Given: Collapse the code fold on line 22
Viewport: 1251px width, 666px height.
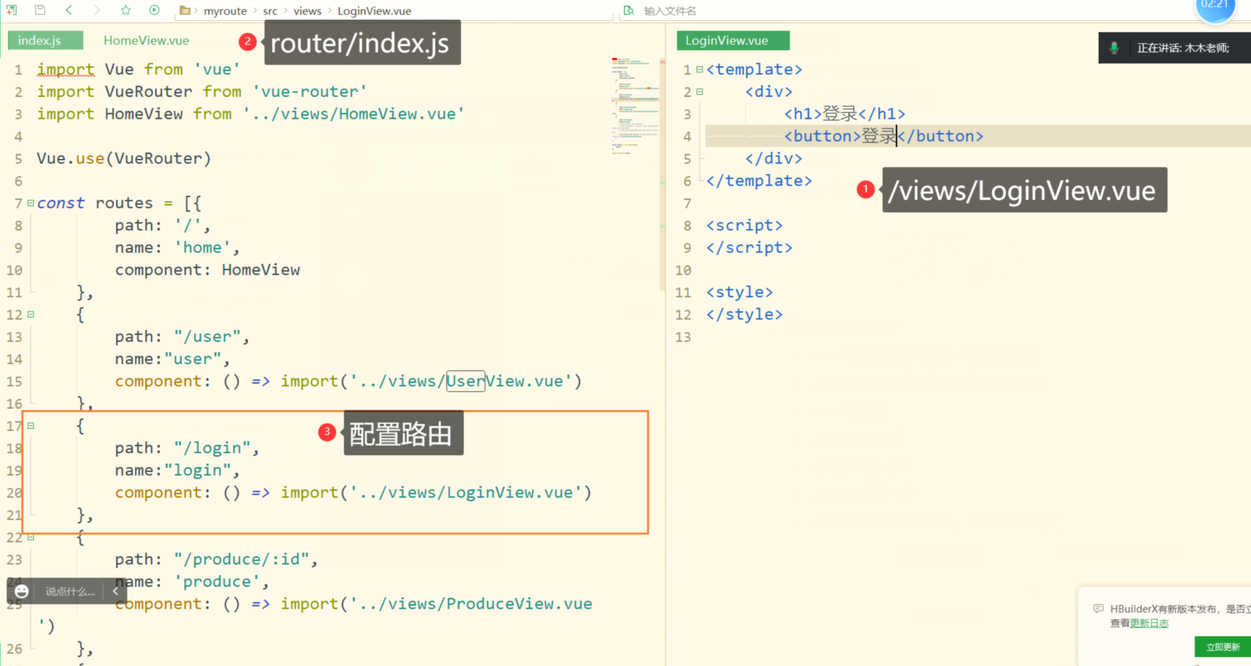Looking at the screenshot, I should pos(31,537).
